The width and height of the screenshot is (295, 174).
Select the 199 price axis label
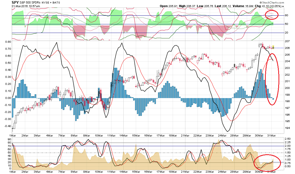[287, 95]
